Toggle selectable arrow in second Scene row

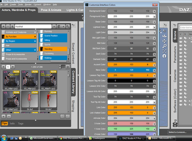186,42
